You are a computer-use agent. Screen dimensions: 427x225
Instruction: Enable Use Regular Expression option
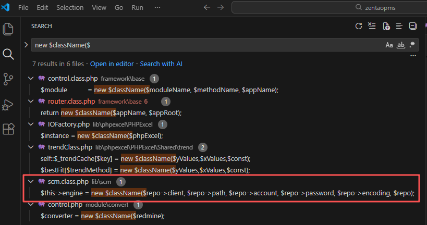412,45
